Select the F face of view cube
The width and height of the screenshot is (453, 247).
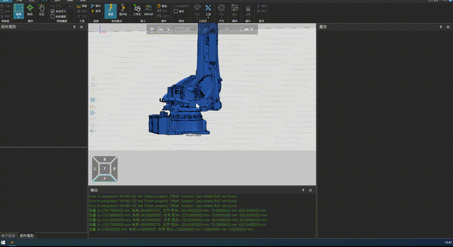[x=104, y=179]
